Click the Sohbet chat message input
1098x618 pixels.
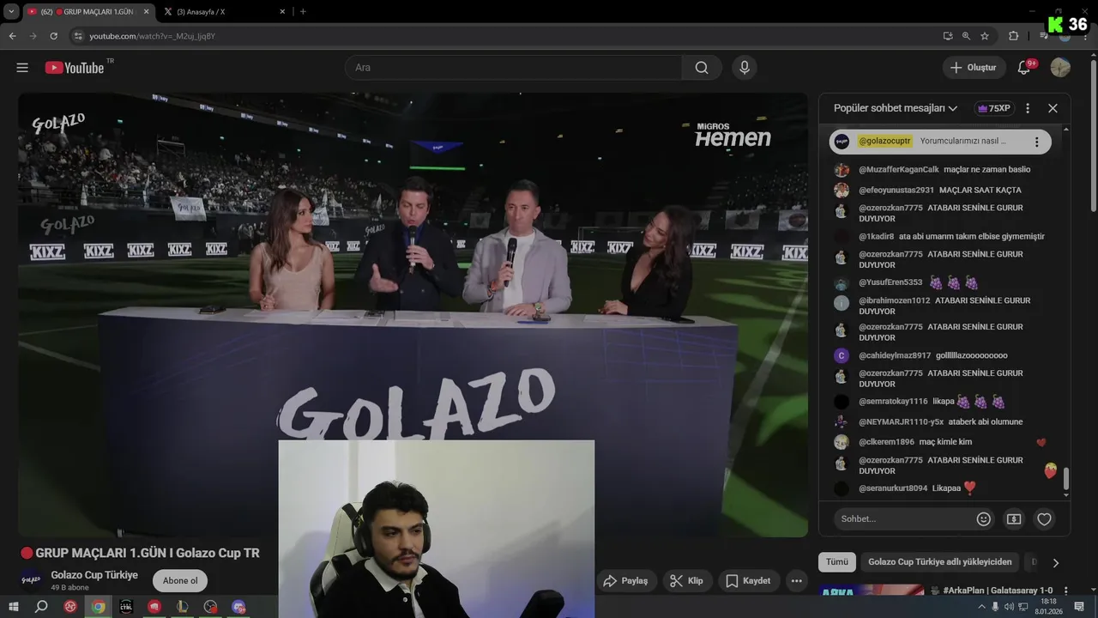(902, 518)
